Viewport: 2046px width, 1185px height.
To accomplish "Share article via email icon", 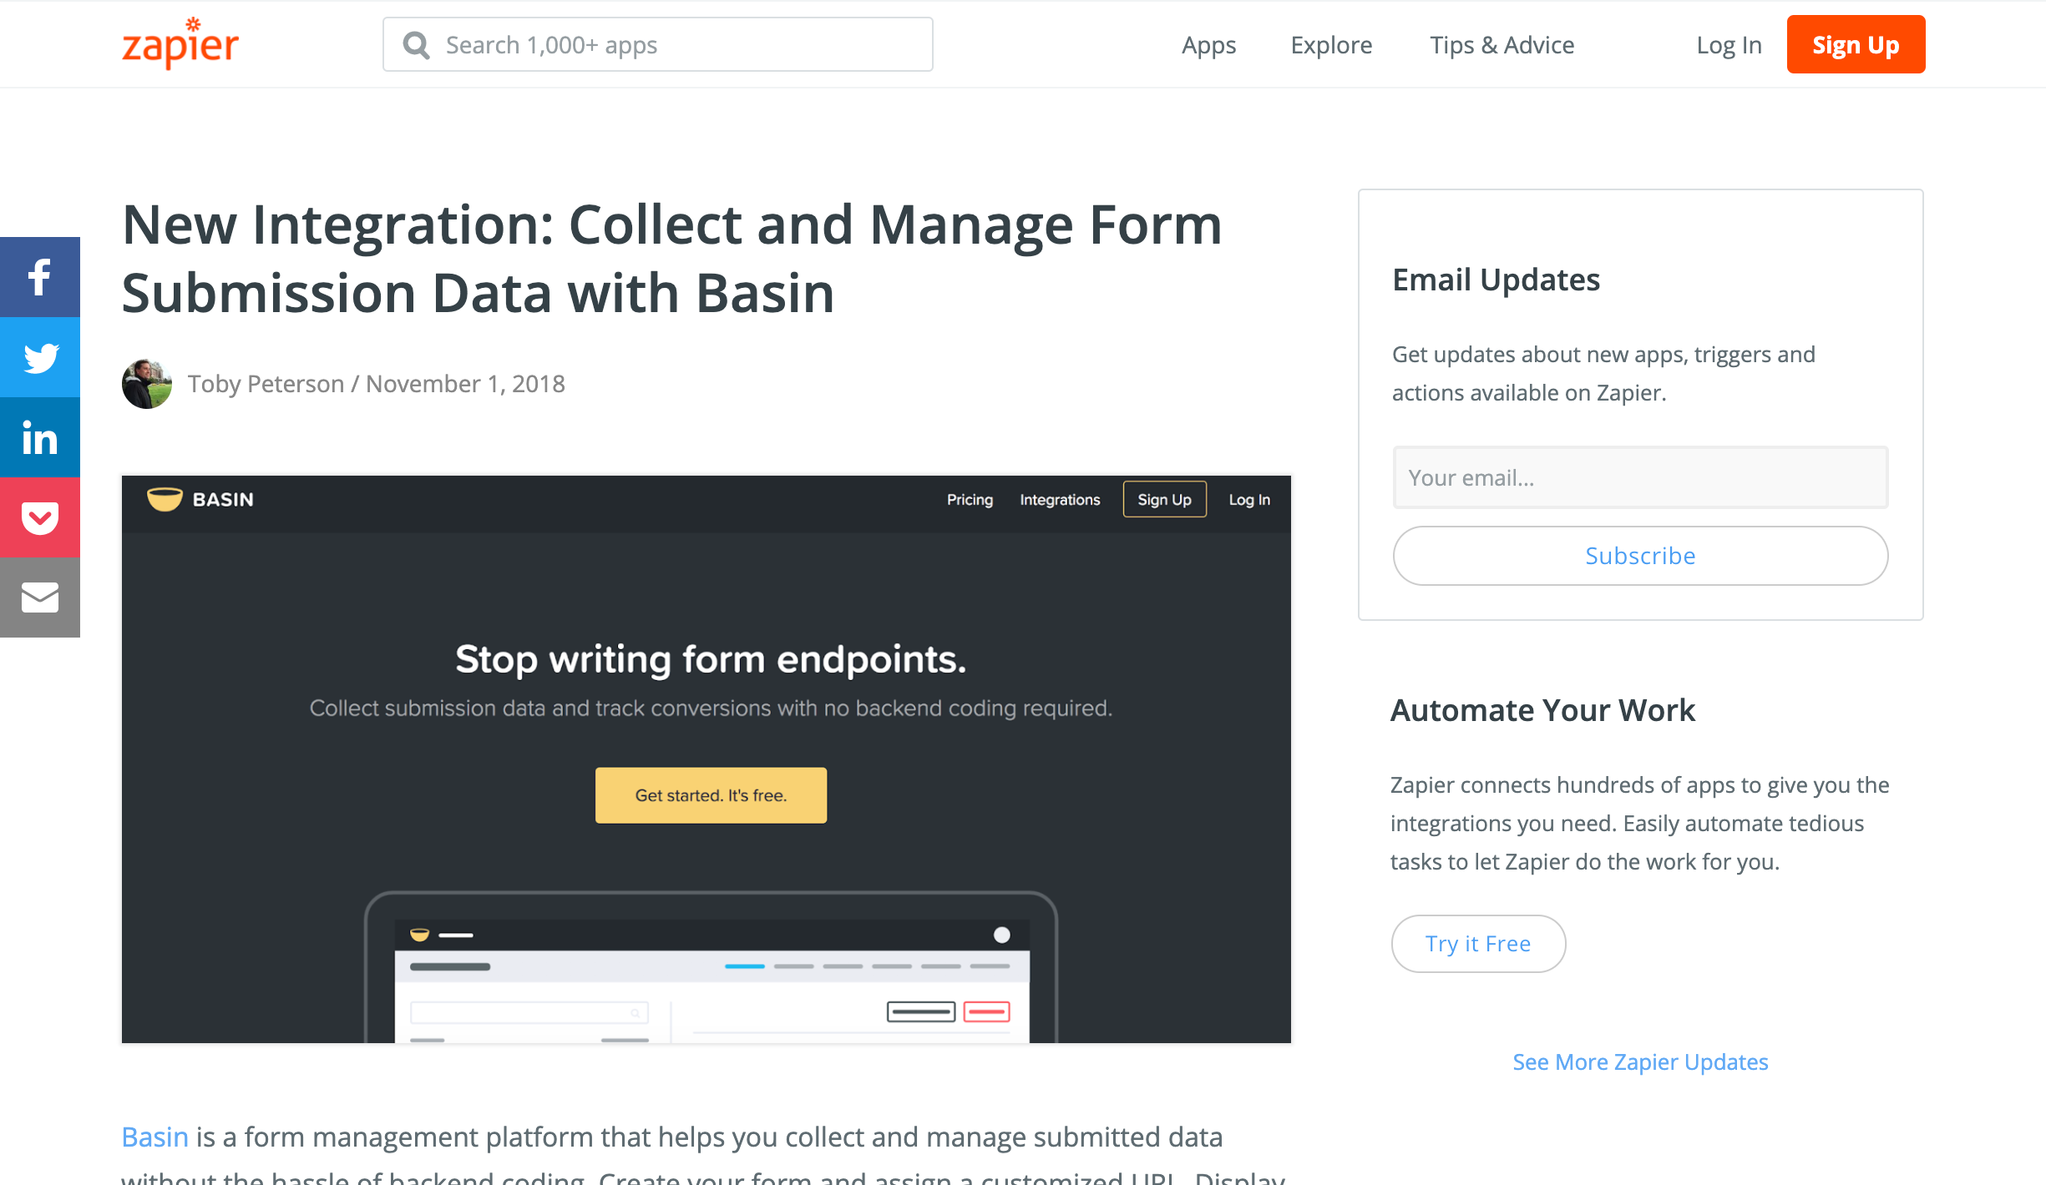I will click(x=39, y=598).
